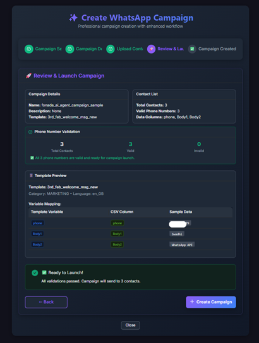This screenshot has height=343, width=259.
Task: Click the 'Data Columns: phone, Body1, Body2' line
Action: click(x=168, y=117)
